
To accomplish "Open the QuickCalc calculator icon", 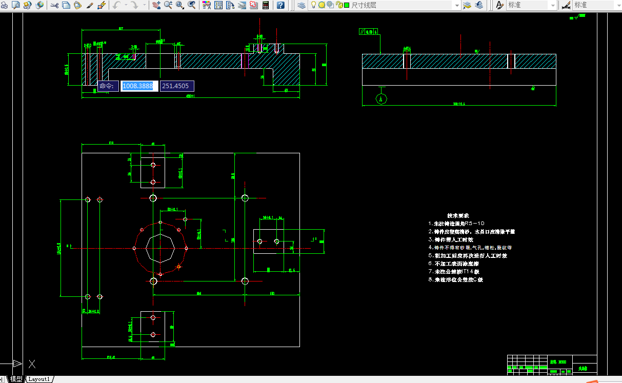I will [x=266, y=5].
